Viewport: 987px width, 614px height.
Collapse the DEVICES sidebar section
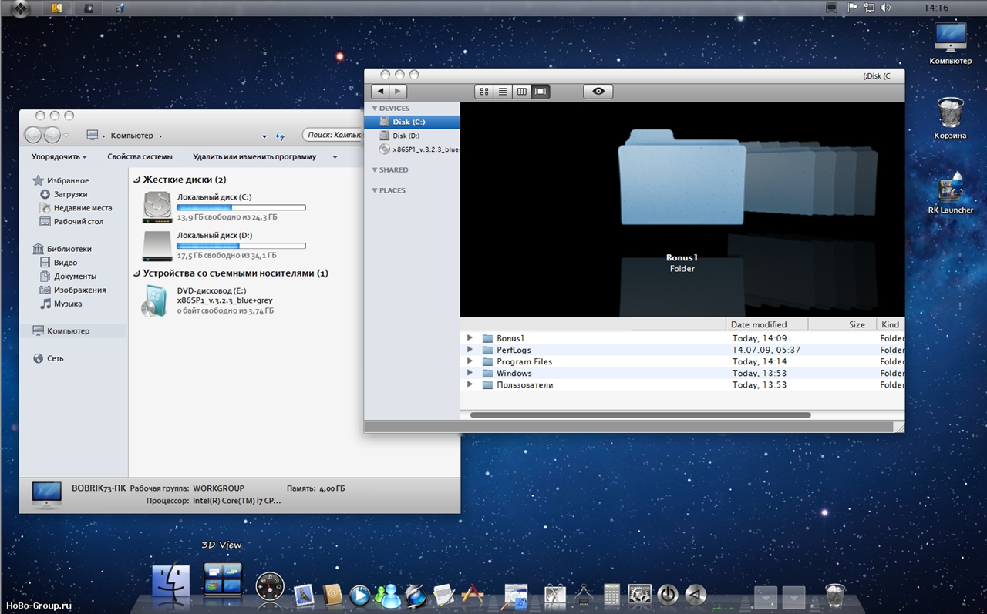375,109
